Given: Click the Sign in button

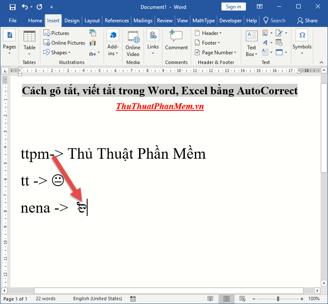Looking at the screenshot, I should click(x=233, y=7).
